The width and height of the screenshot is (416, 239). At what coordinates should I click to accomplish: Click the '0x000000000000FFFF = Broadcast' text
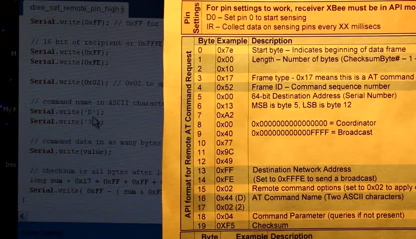pos(312,132)
